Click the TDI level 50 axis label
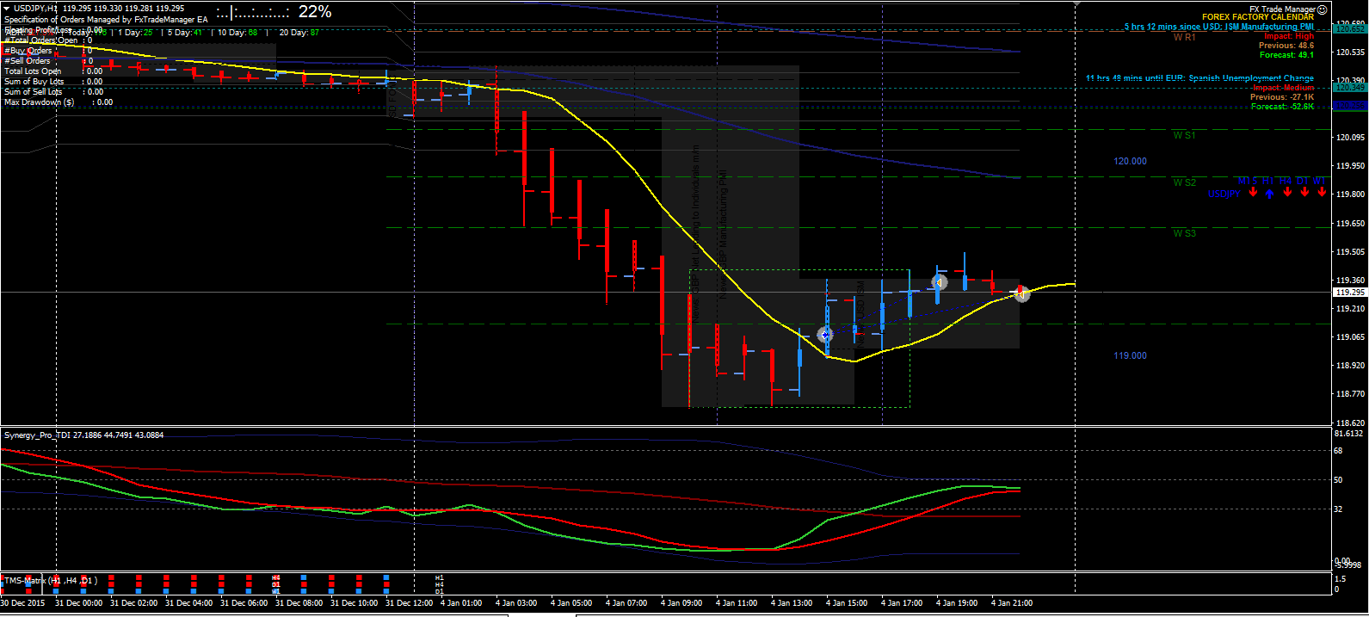 point(1338,480)
